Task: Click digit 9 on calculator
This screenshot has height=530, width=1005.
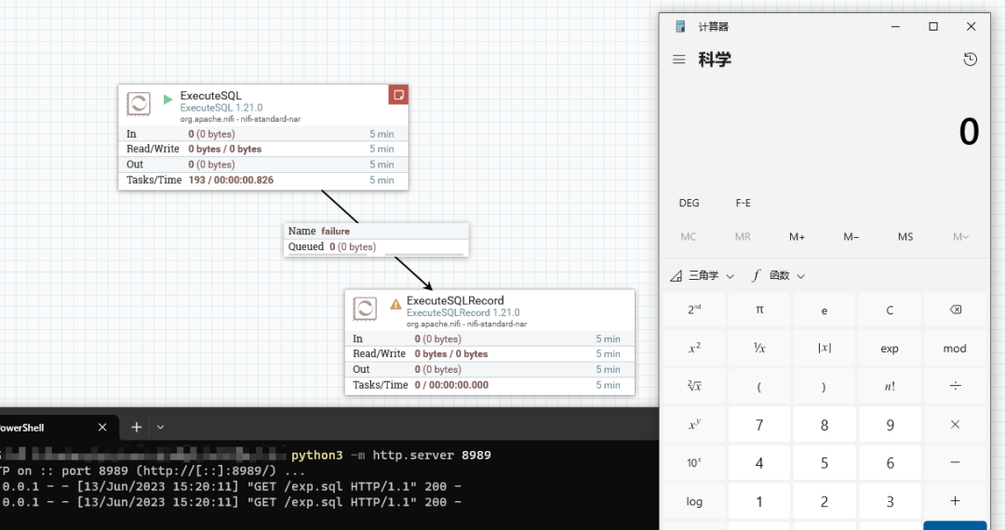Action: [890, 424]
